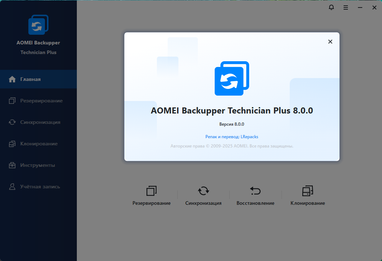Click the Восстановление restore arrow icon
Screen dimensions: 382x261
(x=255, y=191)
